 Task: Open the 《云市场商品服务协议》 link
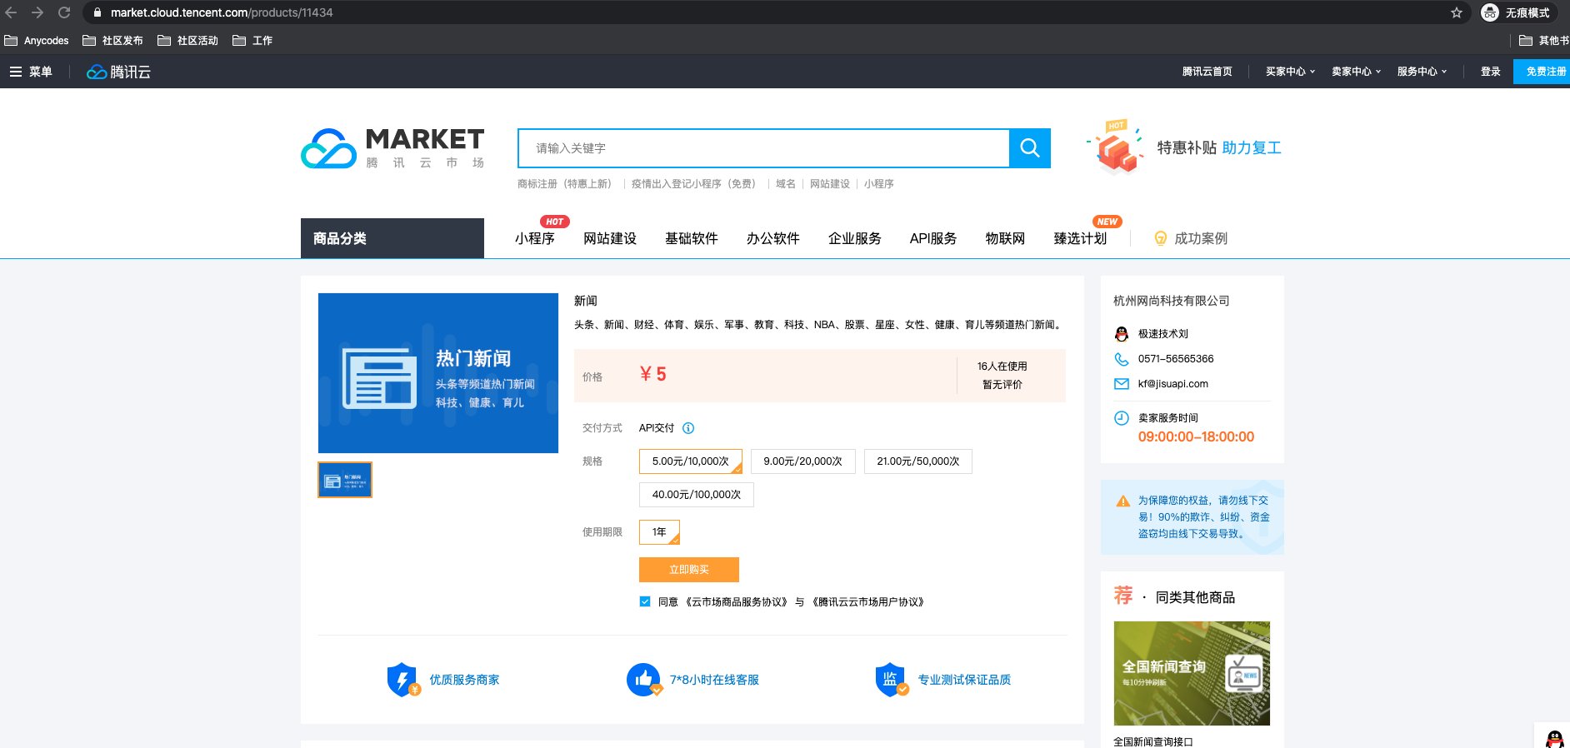tap(736, 602)
